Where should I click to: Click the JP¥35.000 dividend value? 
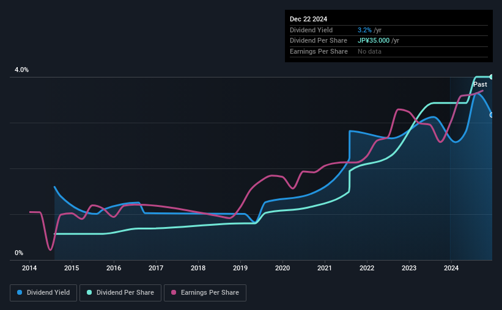point(374,41)
